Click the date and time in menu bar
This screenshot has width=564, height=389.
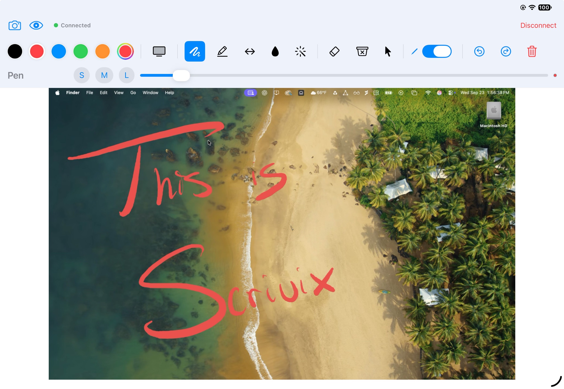[x=485, y=93]
